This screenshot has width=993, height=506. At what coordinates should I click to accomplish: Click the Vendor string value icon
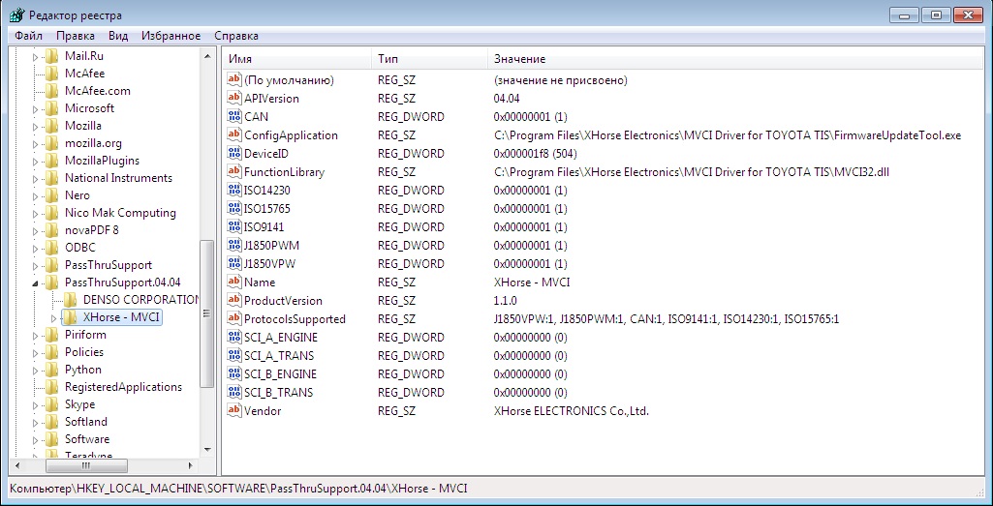[234, 410]
